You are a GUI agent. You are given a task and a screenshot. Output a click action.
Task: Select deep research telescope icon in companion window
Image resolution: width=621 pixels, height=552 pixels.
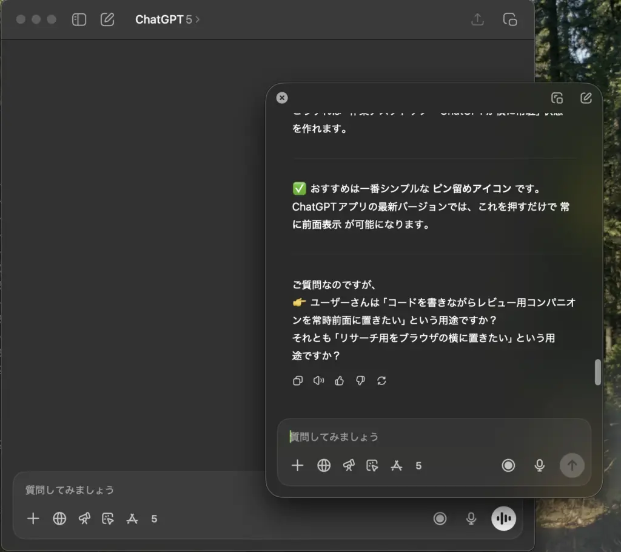point(349,465)
